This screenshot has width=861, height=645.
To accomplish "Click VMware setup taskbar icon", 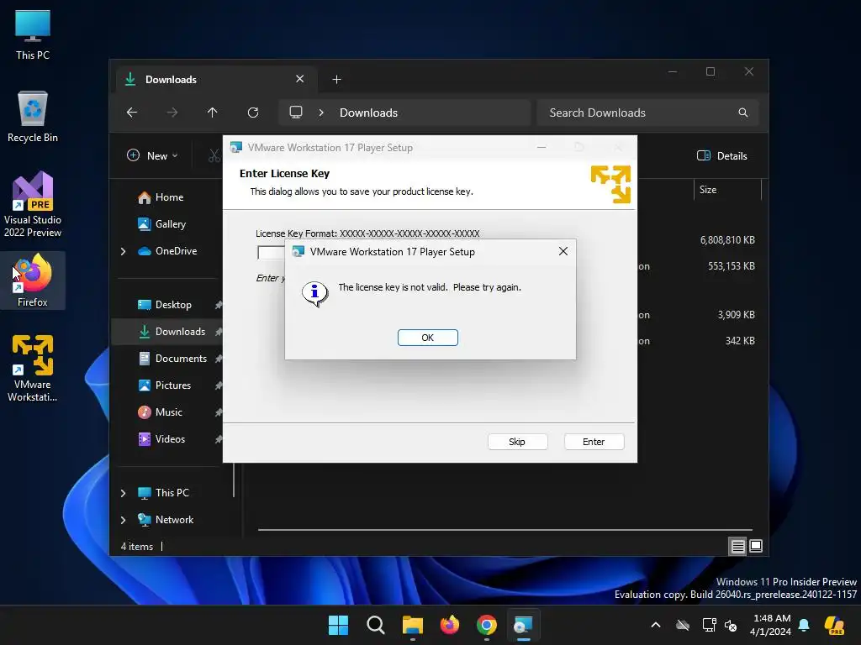I will pyautogui.click(x=523, y=625).
